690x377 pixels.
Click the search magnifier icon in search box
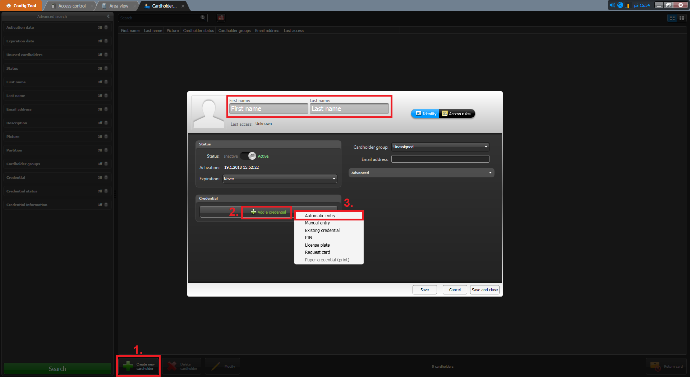coord(203,18)
